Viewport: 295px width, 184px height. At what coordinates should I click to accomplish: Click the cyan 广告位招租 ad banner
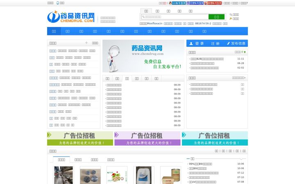click(x=215, y=138)
